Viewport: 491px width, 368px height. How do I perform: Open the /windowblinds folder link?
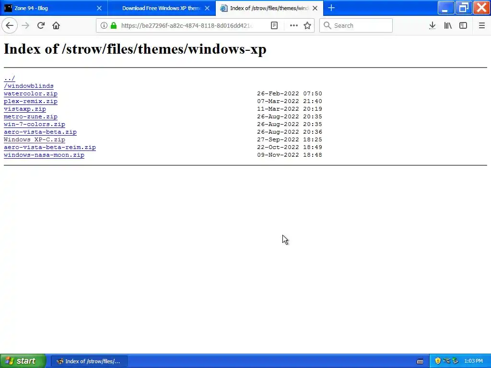28,86
